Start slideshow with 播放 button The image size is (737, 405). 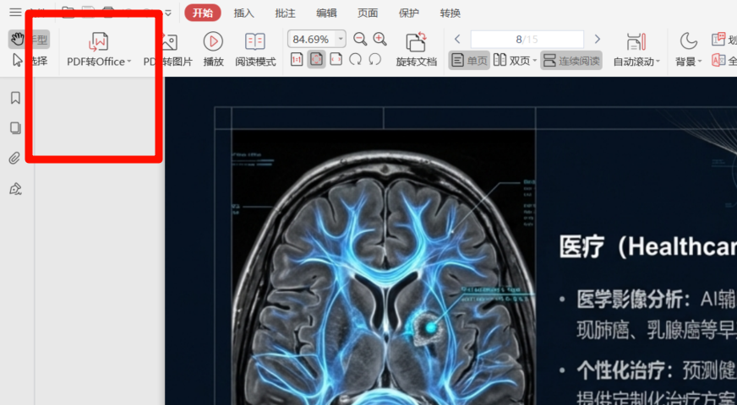pos(213,51)
